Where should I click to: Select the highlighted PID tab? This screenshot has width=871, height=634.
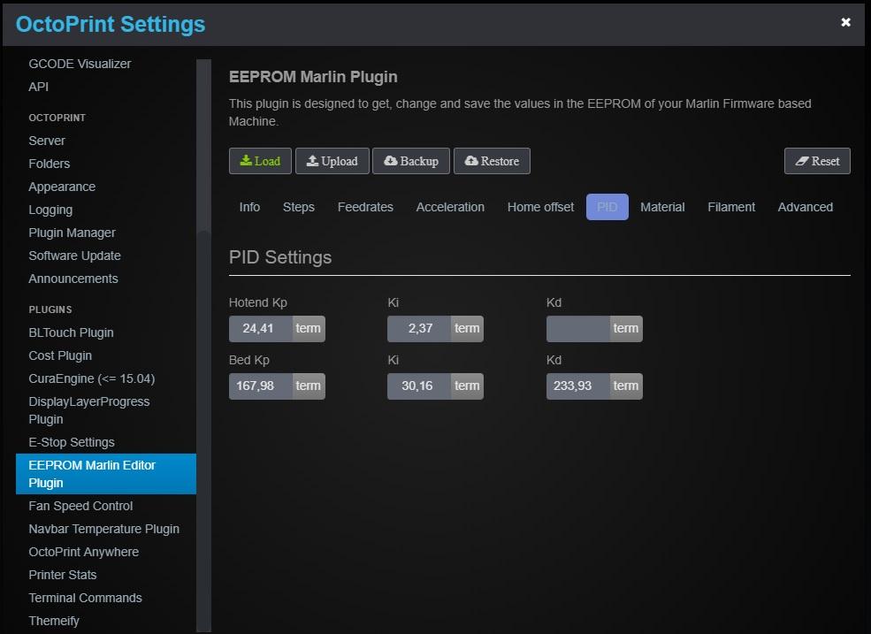pyautogui.click(x=607, y=207)
